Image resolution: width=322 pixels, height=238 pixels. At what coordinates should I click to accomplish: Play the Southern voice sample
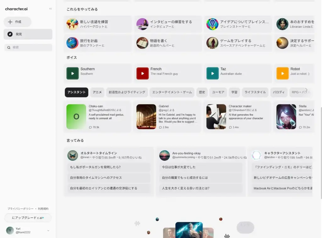coord(72,73)
